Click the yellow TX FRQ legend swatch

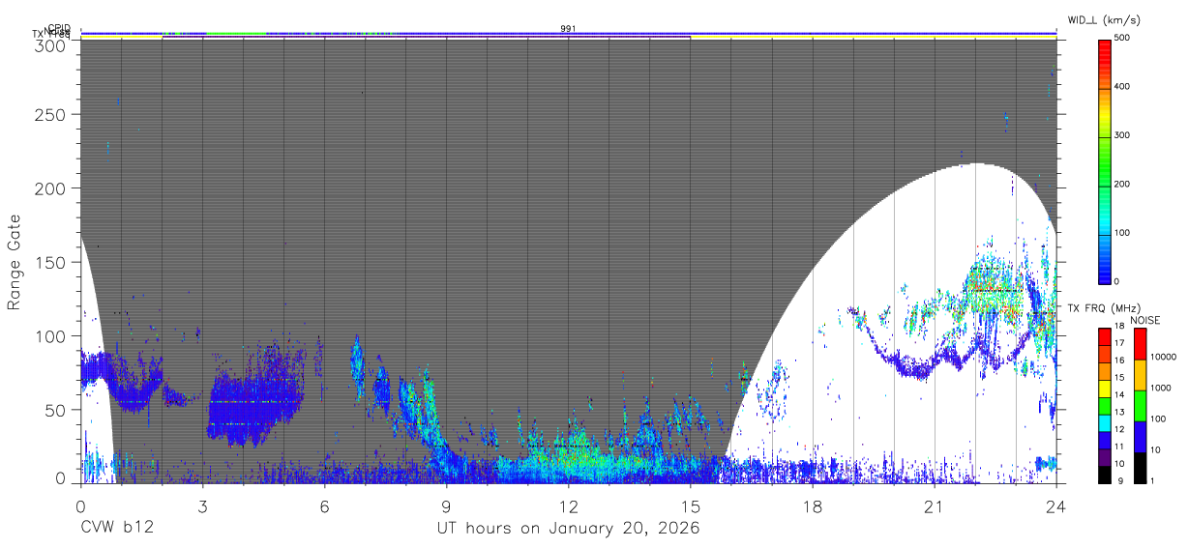pyautogui.click(x=1104, y=389)
